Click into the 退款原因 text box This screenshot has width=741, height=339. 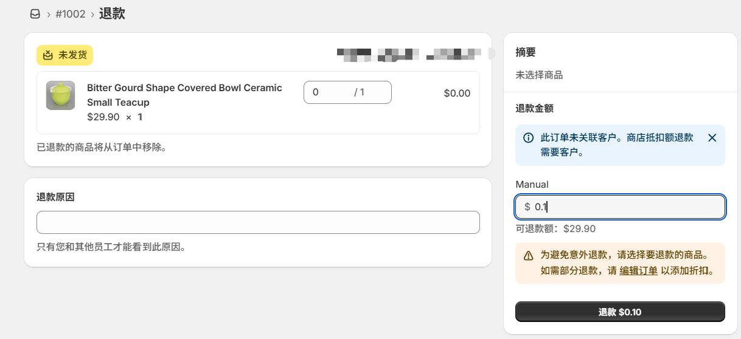[x=258, y=222]
